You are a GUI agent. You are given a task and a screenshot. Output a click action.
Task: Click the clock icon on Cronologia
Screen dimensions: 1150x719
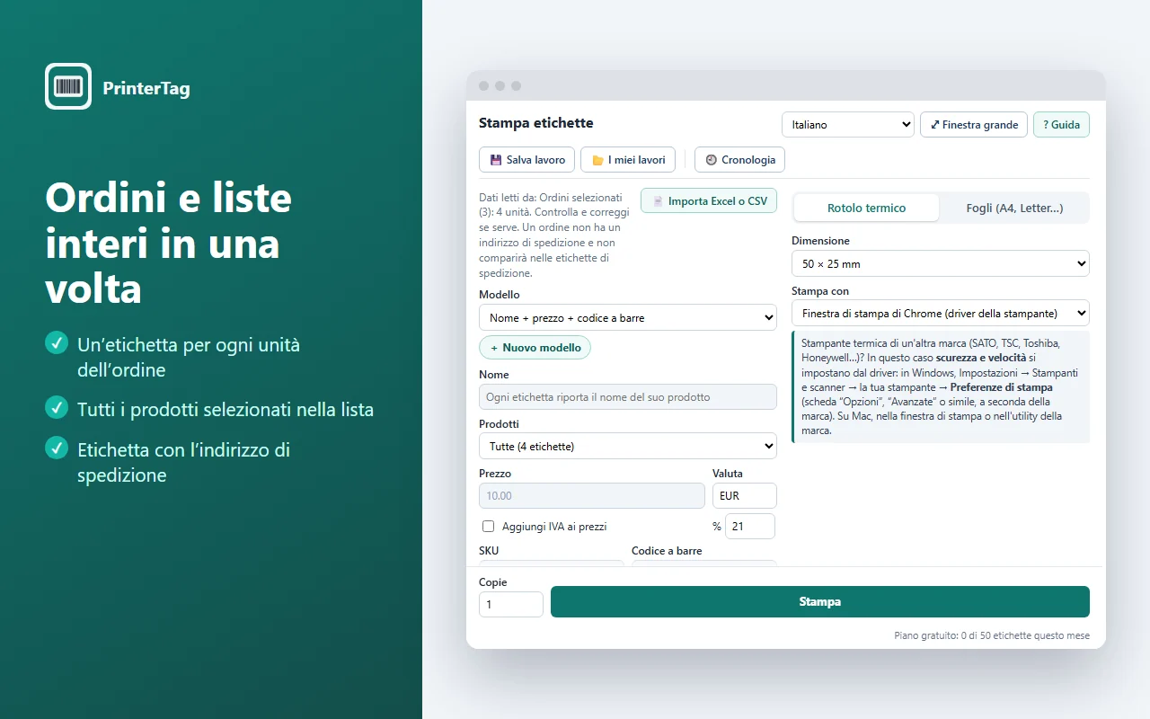pyautogui.click(x=712, y=160)
